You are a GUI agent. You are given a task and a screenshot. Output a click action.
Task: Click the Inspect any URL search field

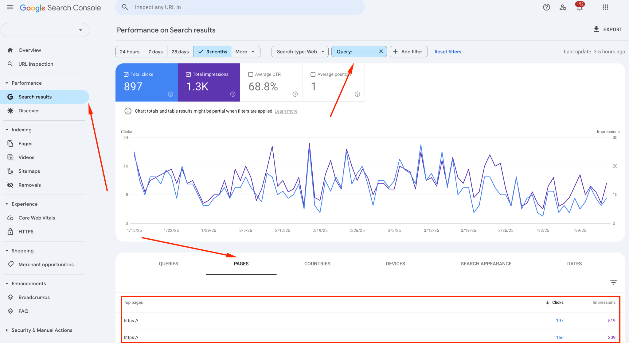pyautogui.click(x=240, y=7)
